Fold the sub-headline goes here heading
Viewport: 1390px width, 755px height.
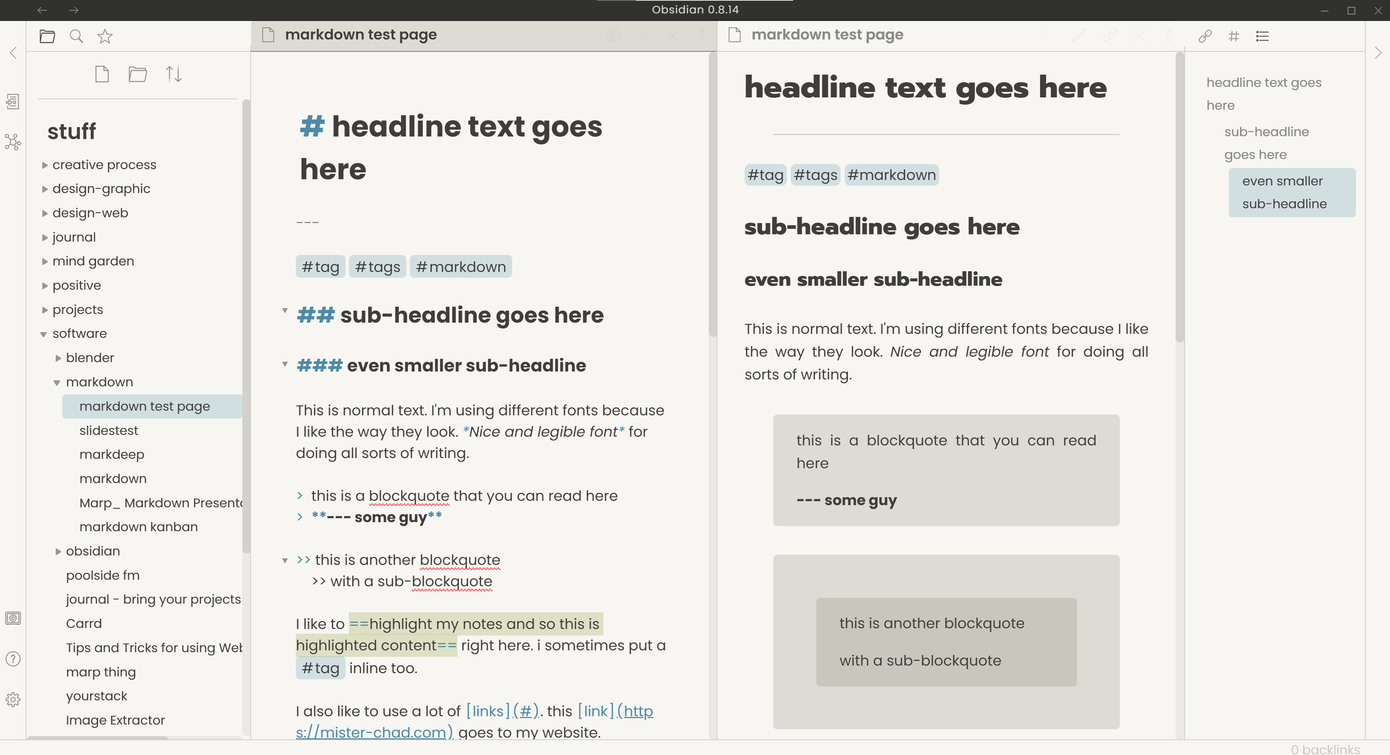coord(285,311)
